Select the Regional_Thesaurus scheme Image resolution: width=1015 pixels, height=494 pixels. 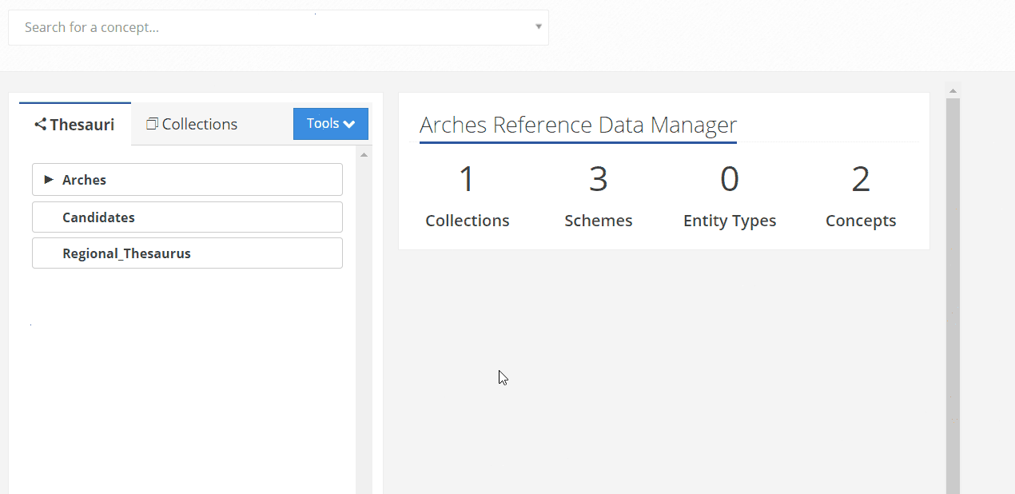[126, 253]
